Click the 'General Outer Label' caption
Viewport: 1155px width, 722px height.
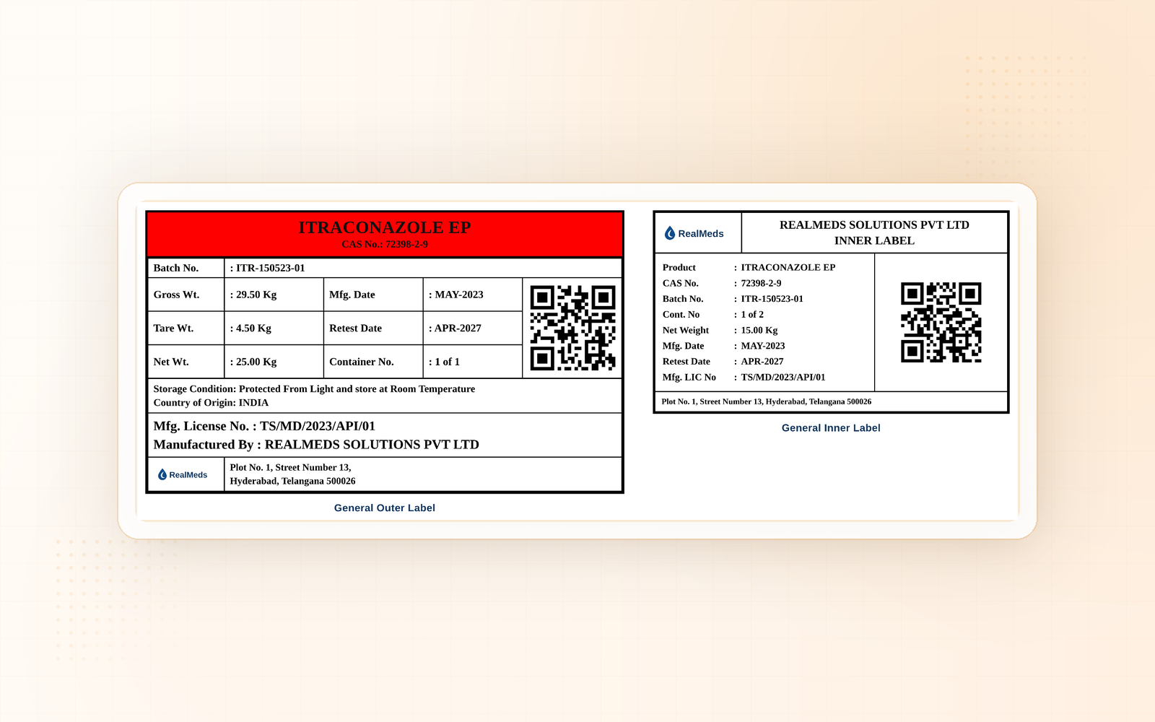pyautogui.click(x=385, y=508)
